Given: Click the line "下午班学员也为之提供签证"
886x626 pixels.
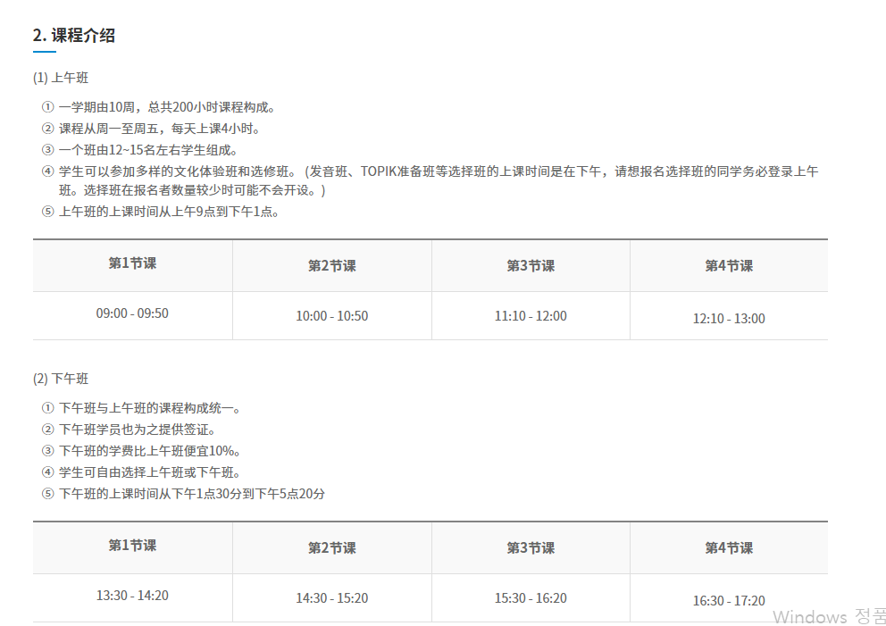Looking at the screenshot, I should (x=137, y=430).
